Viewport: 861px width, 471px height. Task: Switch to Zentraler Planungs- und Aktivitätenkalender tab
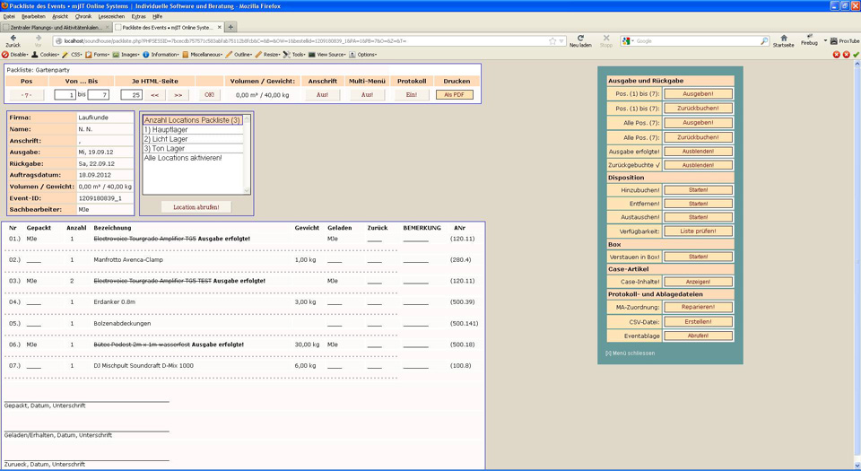(x=56, y=27)
